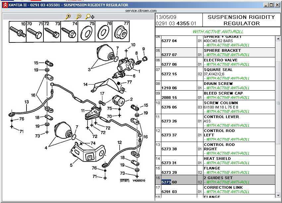Select the SQUARE SEAL row
282x203 pixels.
click(215, 74)
